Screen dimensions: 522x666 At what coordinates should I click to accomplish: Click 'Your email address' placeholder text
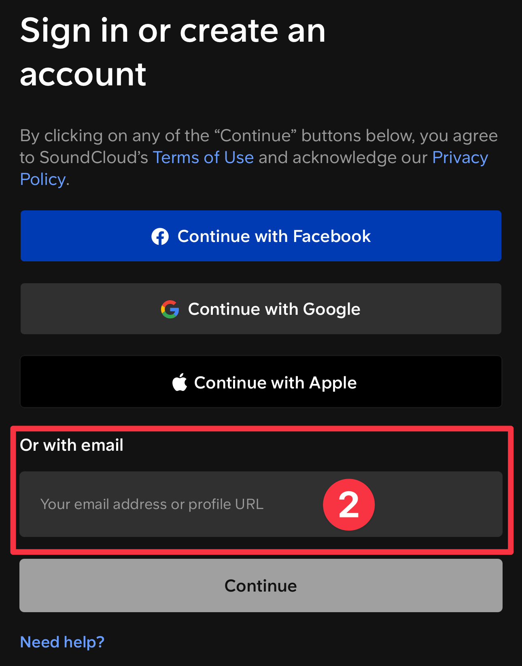pyautogui.click(x=104, y=505)
